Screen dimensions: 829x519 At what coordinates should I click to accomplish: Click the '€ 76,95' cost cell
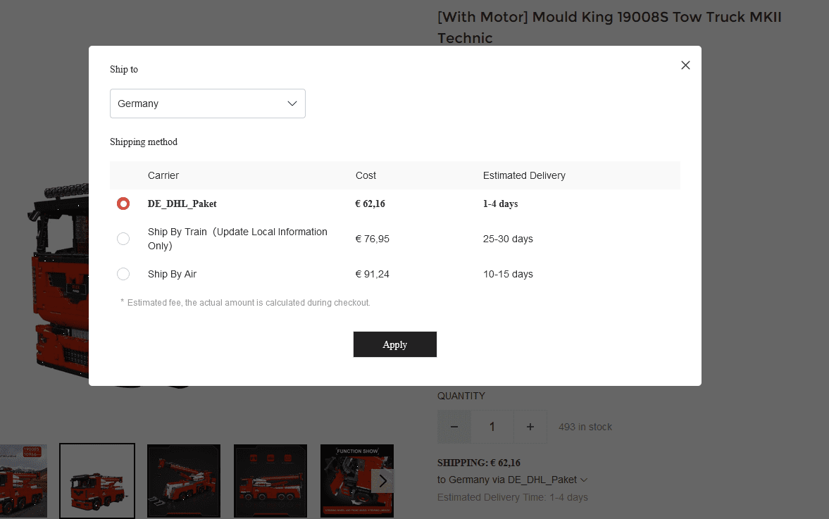click(x=372, y=239)
